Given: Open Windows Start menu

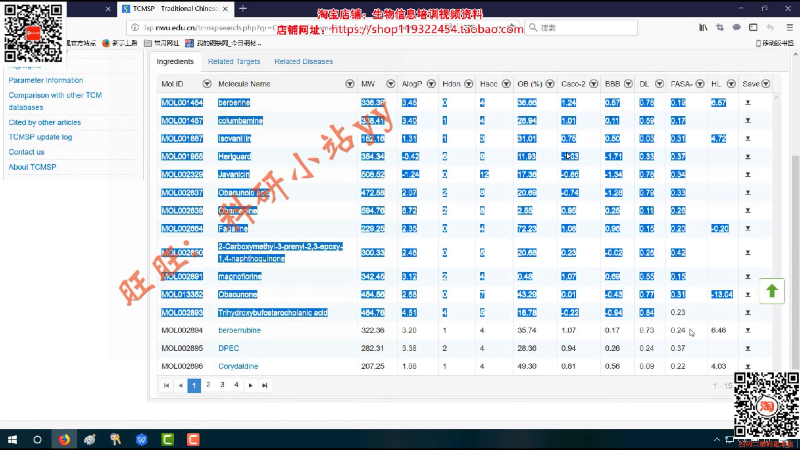Looking at the screenshot, I should point(12,440).
